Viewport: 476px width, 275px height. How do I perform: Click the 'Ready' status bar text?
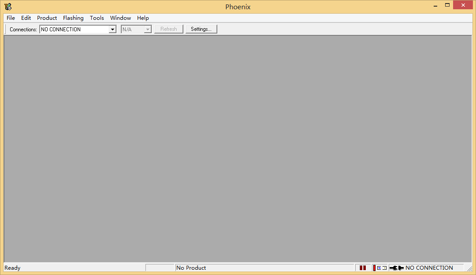point(12,268)
